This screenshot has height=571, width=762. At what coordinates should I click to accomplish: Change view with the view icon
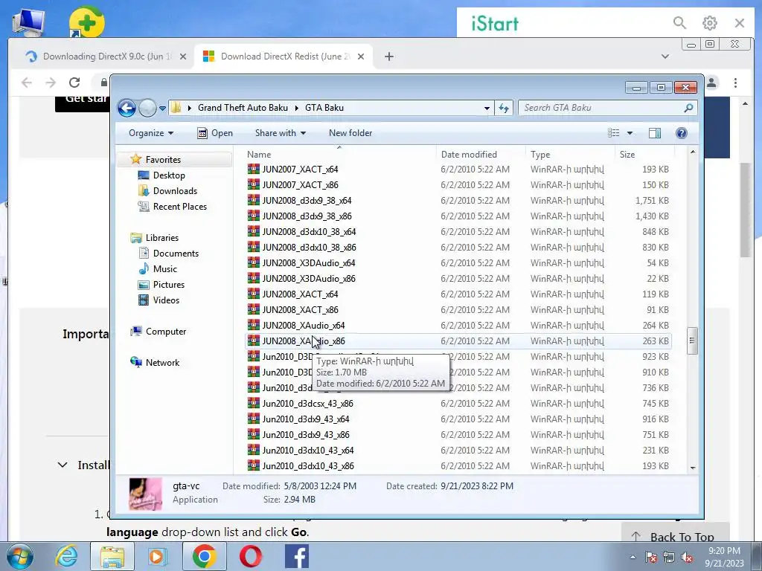point(614,133)
